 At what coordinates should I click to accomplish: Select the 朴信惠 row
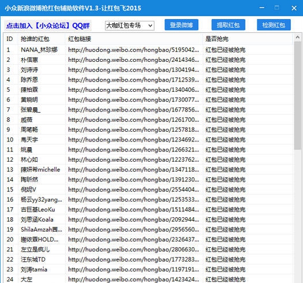click(149, 60)
